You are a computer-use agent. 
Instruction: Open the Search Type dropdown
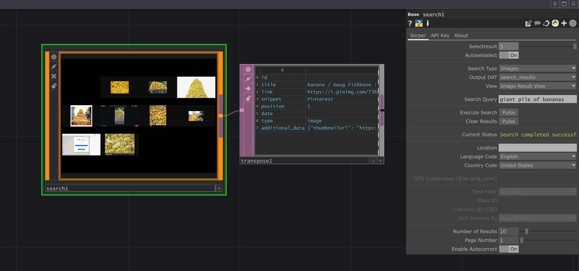pos(537,69)
